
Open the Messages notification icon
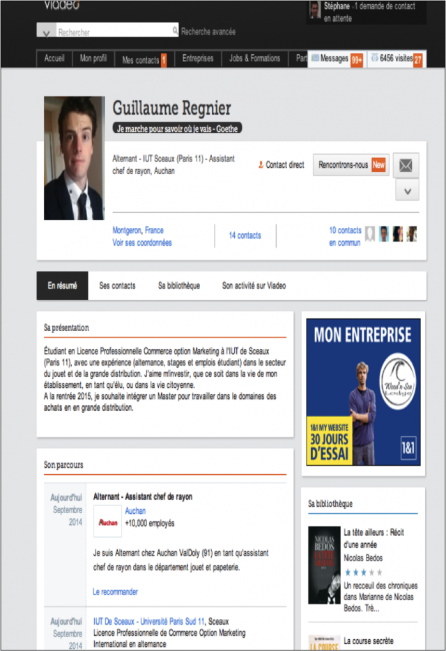pyautogui.click(x=315, y=58)
